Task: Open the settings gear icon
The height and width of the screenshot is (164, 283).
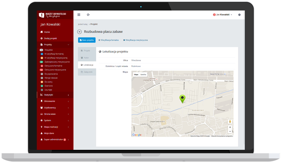Action: point(239,15)
